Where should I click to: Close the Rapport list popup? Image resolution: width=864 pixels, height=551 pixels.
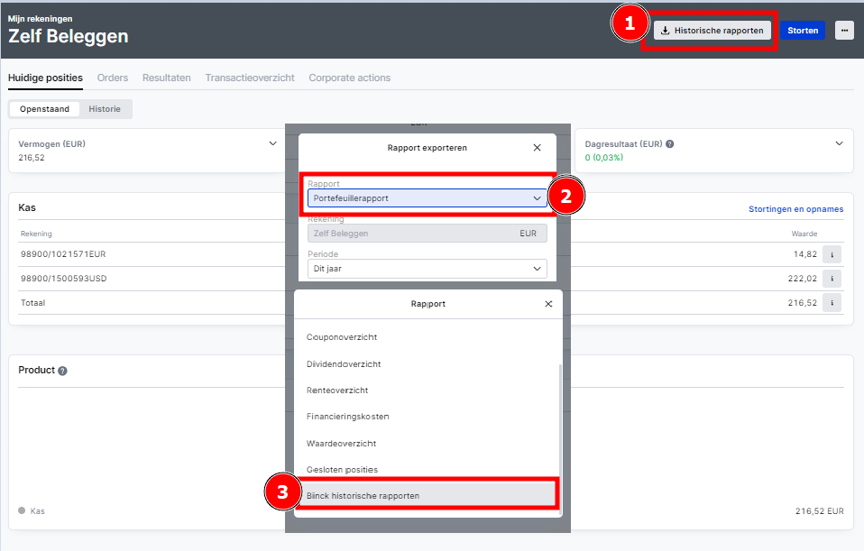click(x=548, y=304)
